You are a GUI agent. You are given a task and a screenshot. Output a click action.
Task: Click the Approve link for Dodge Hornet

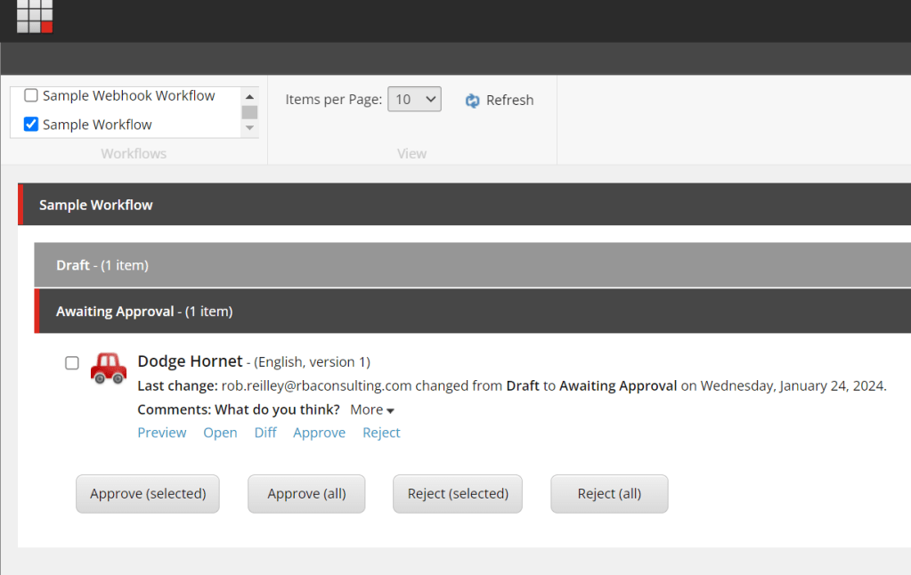[x=319, y=433]
